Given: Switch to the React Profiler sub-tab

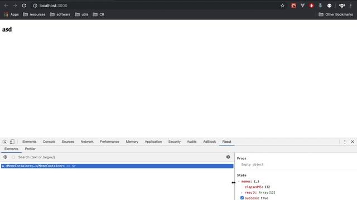Looking at the screenshot, I should point(30,149).
